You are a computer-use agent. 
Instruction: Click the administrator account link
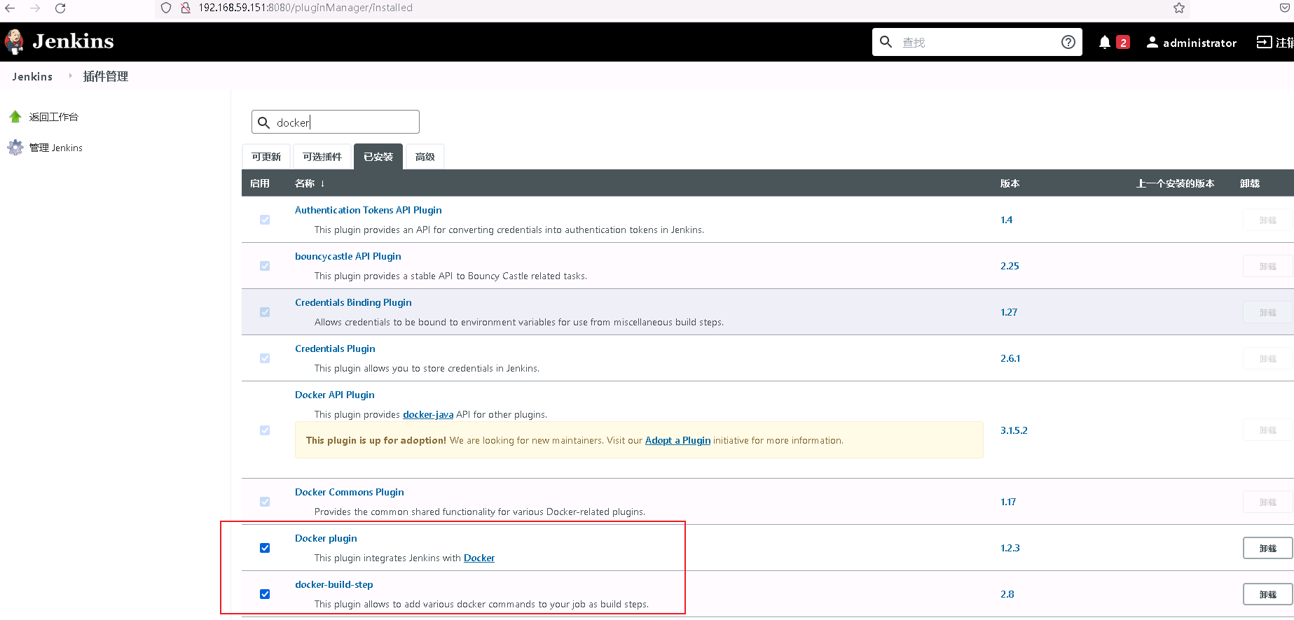point(1199,43)
